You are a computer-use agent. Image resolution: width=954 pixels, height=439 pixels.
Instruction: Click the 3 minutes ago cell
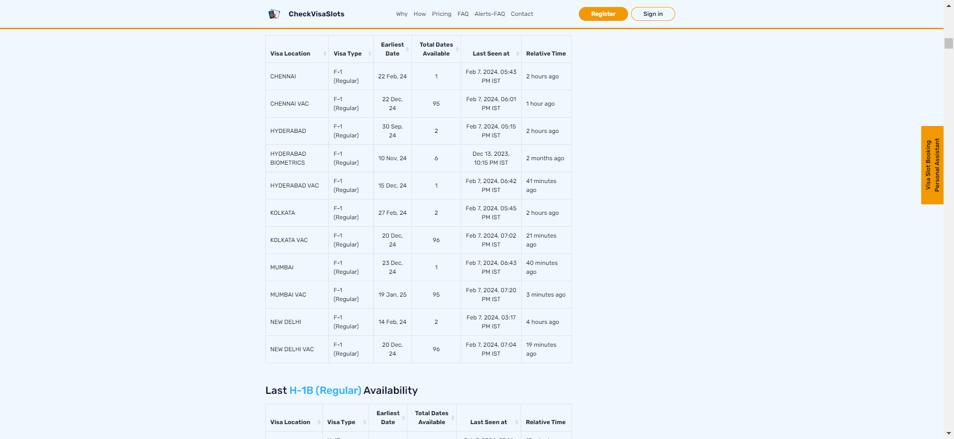[x=546, y=295]
